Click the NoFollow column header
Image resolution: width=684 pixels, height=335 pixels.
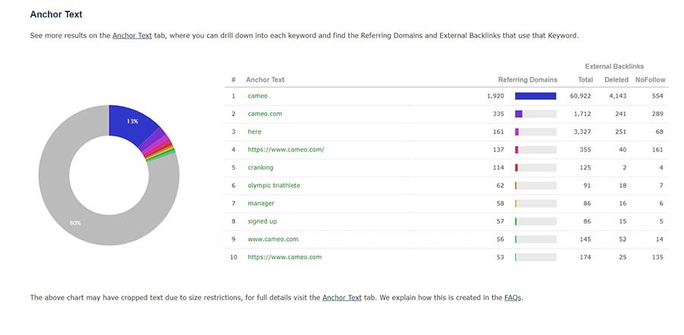[x=650, y=80]
